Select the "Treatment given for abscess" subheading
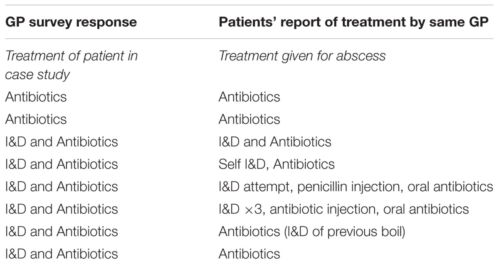The width and height of the screenshot is (499, 264). coord(302,56)
